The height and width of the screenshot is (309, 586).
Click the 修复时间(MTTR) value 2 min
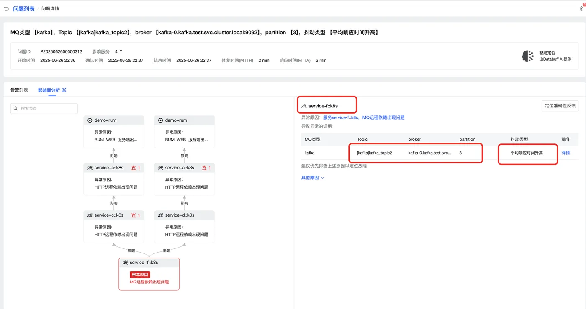click(x=264, y=61)
